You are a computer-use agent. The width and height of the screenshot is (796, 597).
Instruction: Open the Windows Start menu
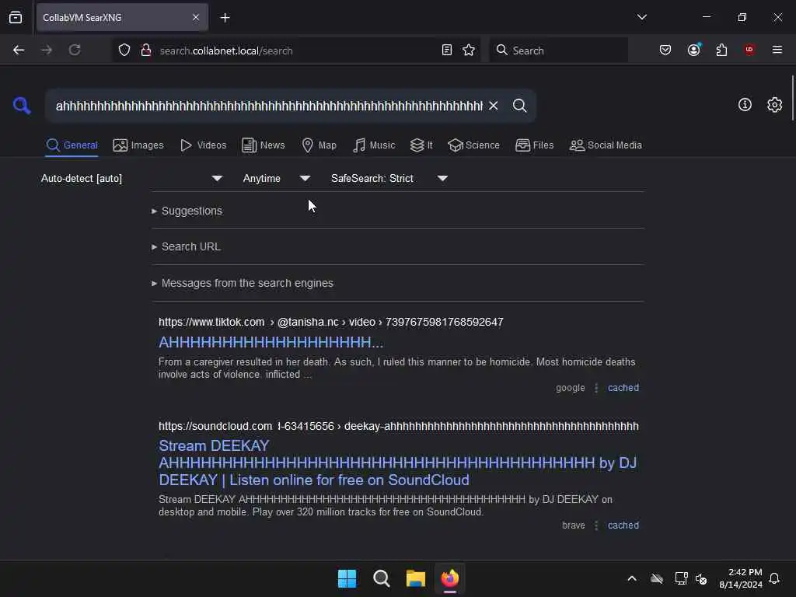tap(347, 578)
